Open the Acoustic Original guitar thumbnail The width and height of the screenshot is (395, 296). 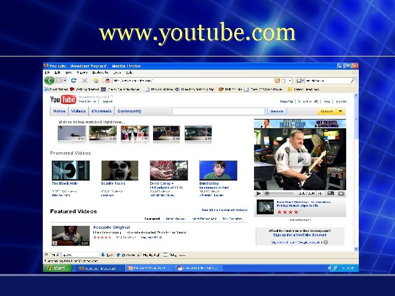(x=71, y=236)
